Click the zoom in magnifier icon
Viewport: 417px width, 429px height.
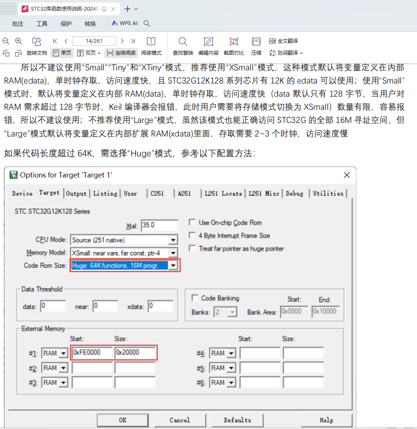click(19, 41)
